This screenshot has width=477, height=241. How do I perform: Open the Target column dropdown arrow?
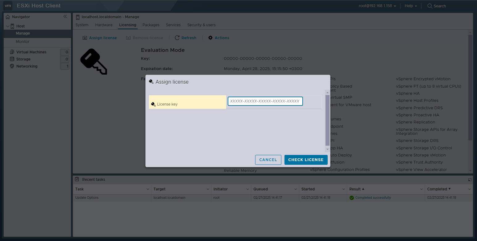208,189
